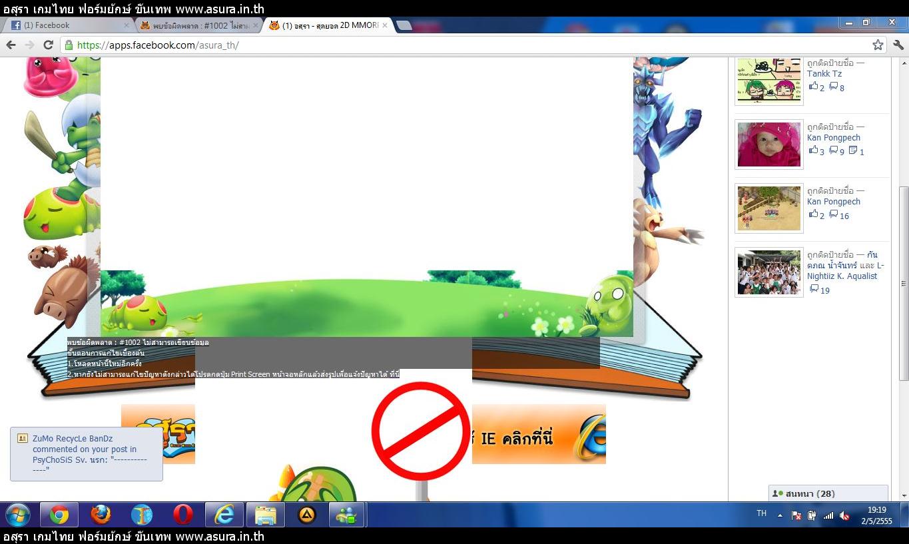The width and height of the screenshot is (909, 544).
Task: Launch Firefox from the taskbar
Action: [101, 515]
